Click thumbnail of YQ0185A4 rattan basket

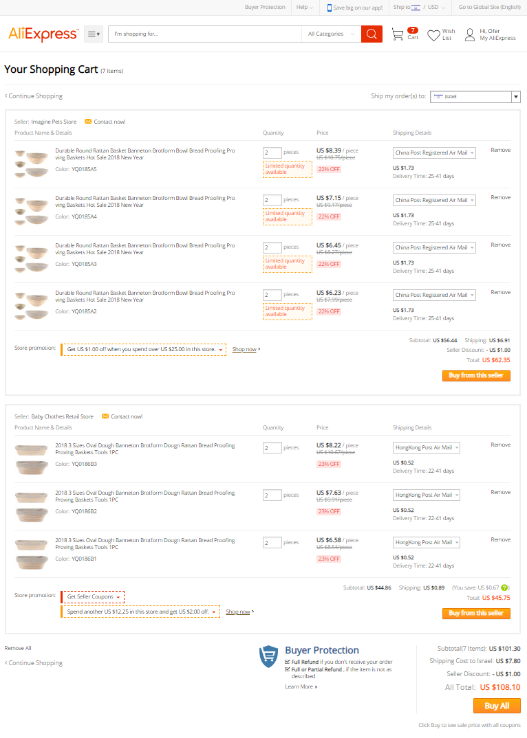[x=32, y=211]
